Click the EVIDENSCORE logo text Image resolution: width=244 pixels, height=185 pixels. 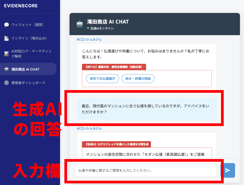[21, 6]
